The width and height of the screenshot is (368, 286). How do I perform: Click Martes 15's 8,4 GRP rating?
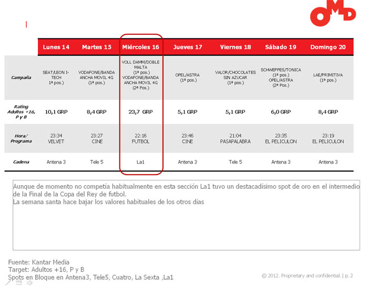[97, 112]
